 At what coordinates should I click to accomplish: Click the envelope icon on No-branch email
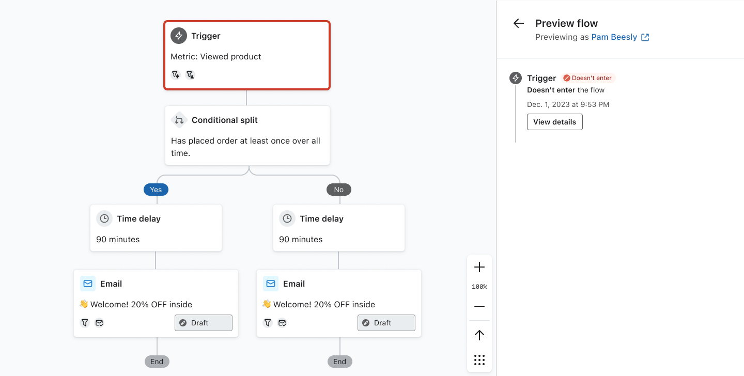tap(270, 284)
